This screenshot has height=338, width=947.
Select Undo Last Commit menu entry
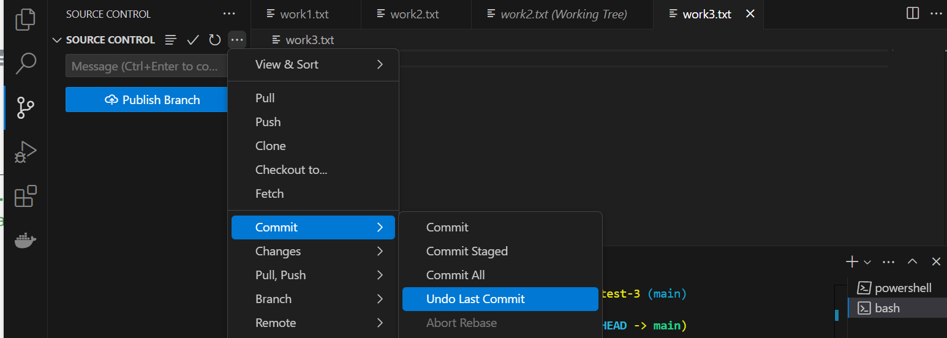[x=475, y=299]
